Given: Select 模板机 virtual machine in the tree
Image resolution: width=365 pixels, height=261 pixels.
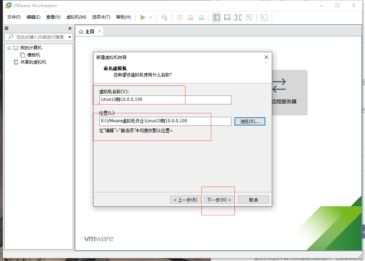Looking at the screenshot, I should pos(33,55).
